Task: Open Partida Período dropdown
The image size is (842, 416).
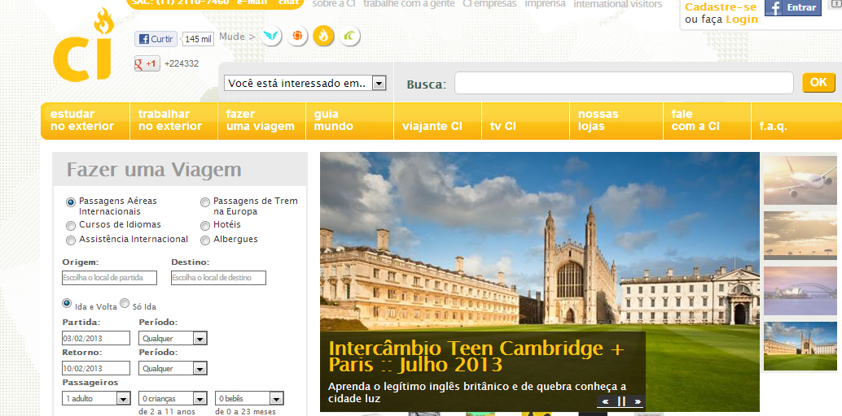Action: click(173, 338)
